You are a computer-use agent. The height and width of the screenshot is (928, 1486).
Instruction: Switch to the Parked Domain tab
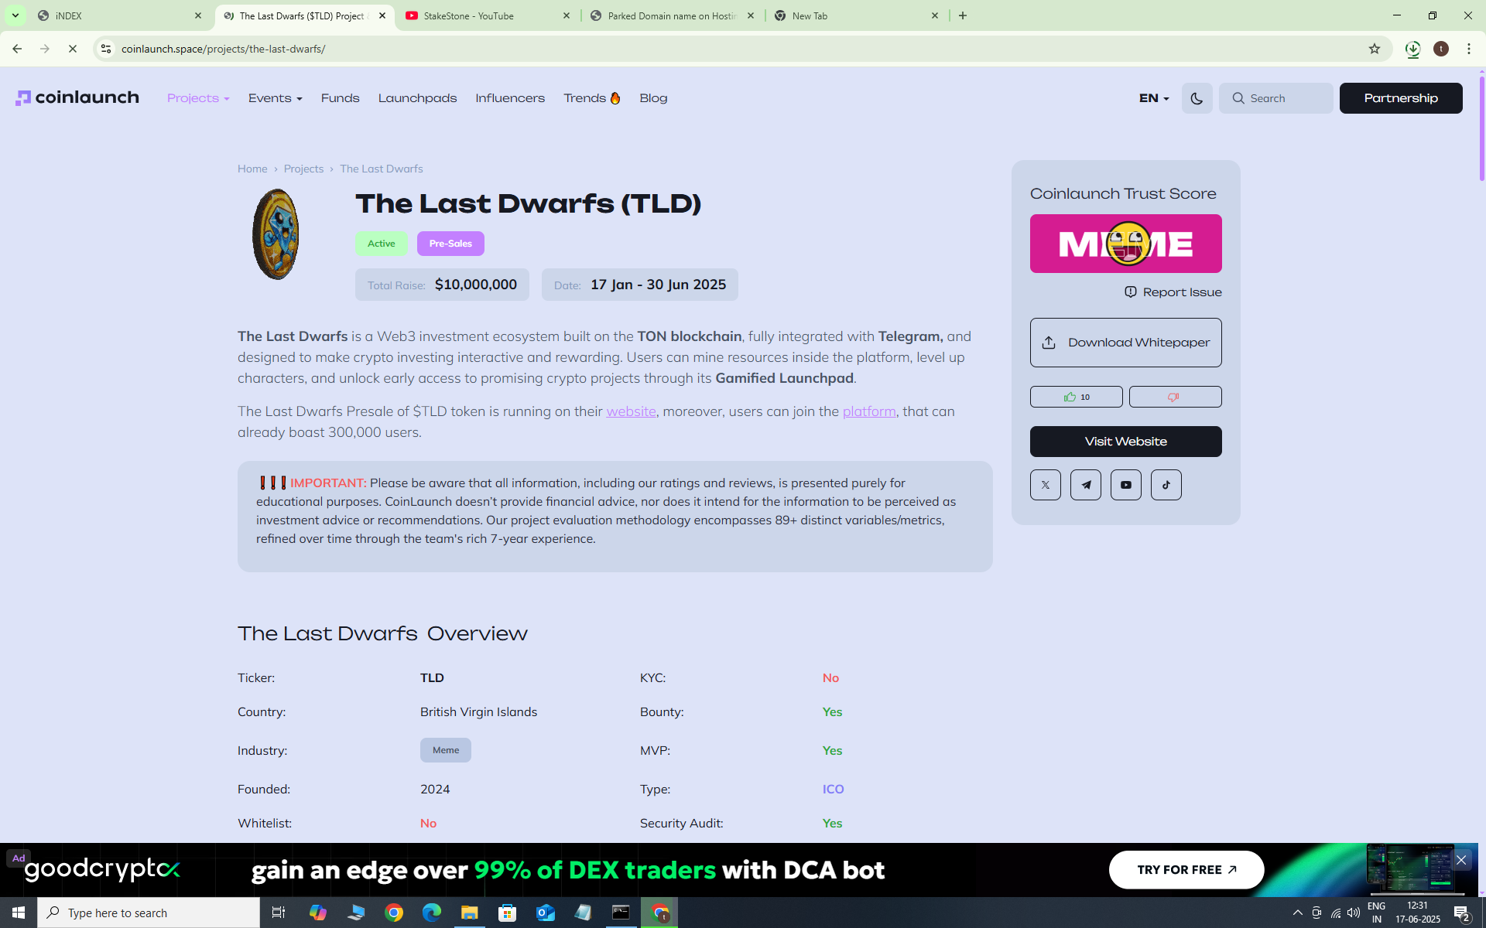click(672, 15)
